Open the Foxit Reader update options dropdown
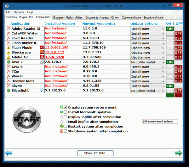The height and width of the screenshot is (167, 189). [x=148, y=39]
